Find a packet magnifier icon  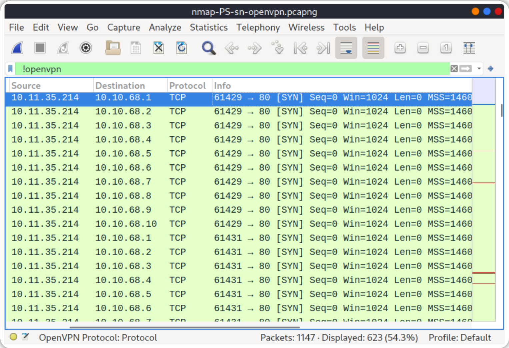[x=209, y=48]
